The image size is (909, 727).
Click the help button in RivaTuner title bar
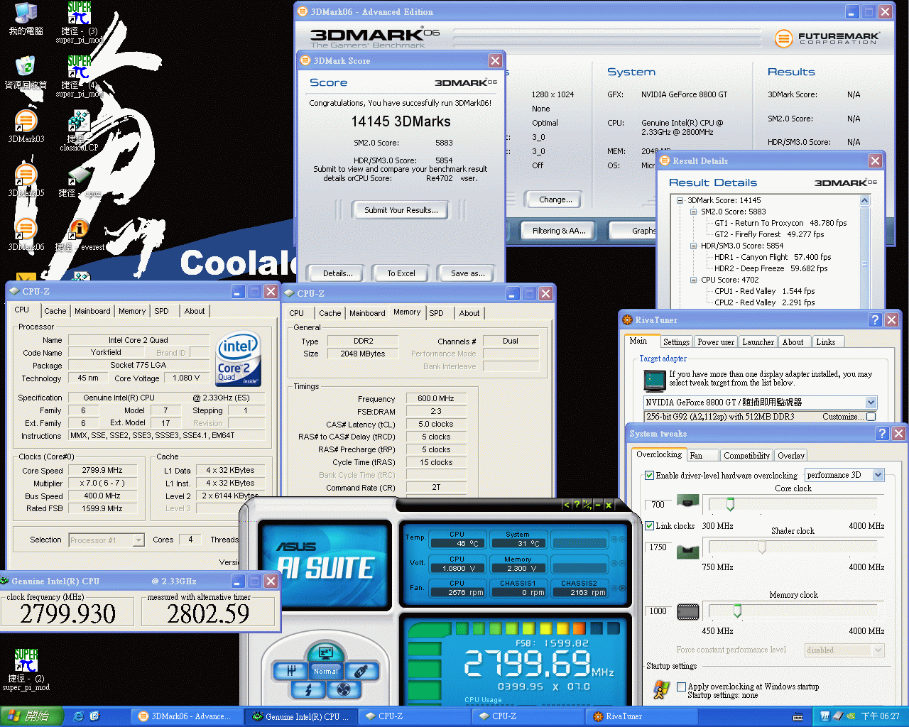(875, 320)
